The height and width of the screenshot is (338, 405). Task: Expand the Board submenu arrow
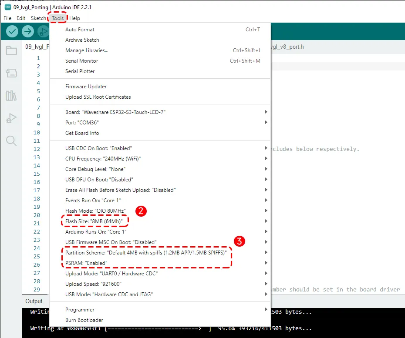tap(266, 112)
